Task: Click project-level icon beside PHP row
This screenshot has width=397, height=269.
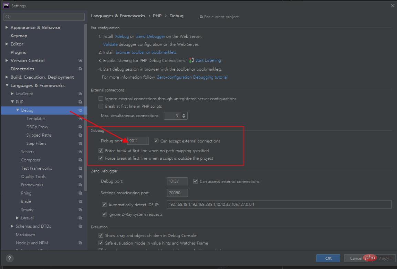Action: 80,102
